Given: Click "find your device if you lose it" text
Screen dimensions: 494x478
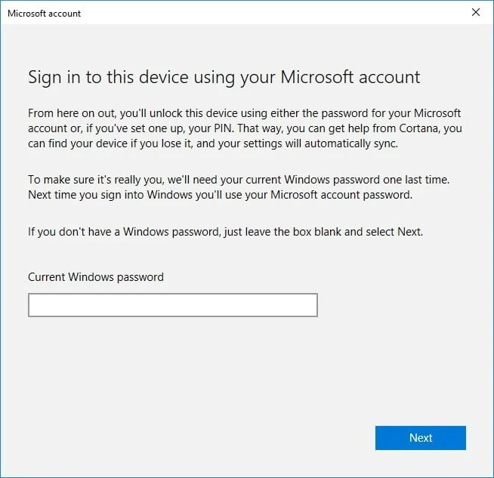Looking at the screenshot, I should 119,143.
